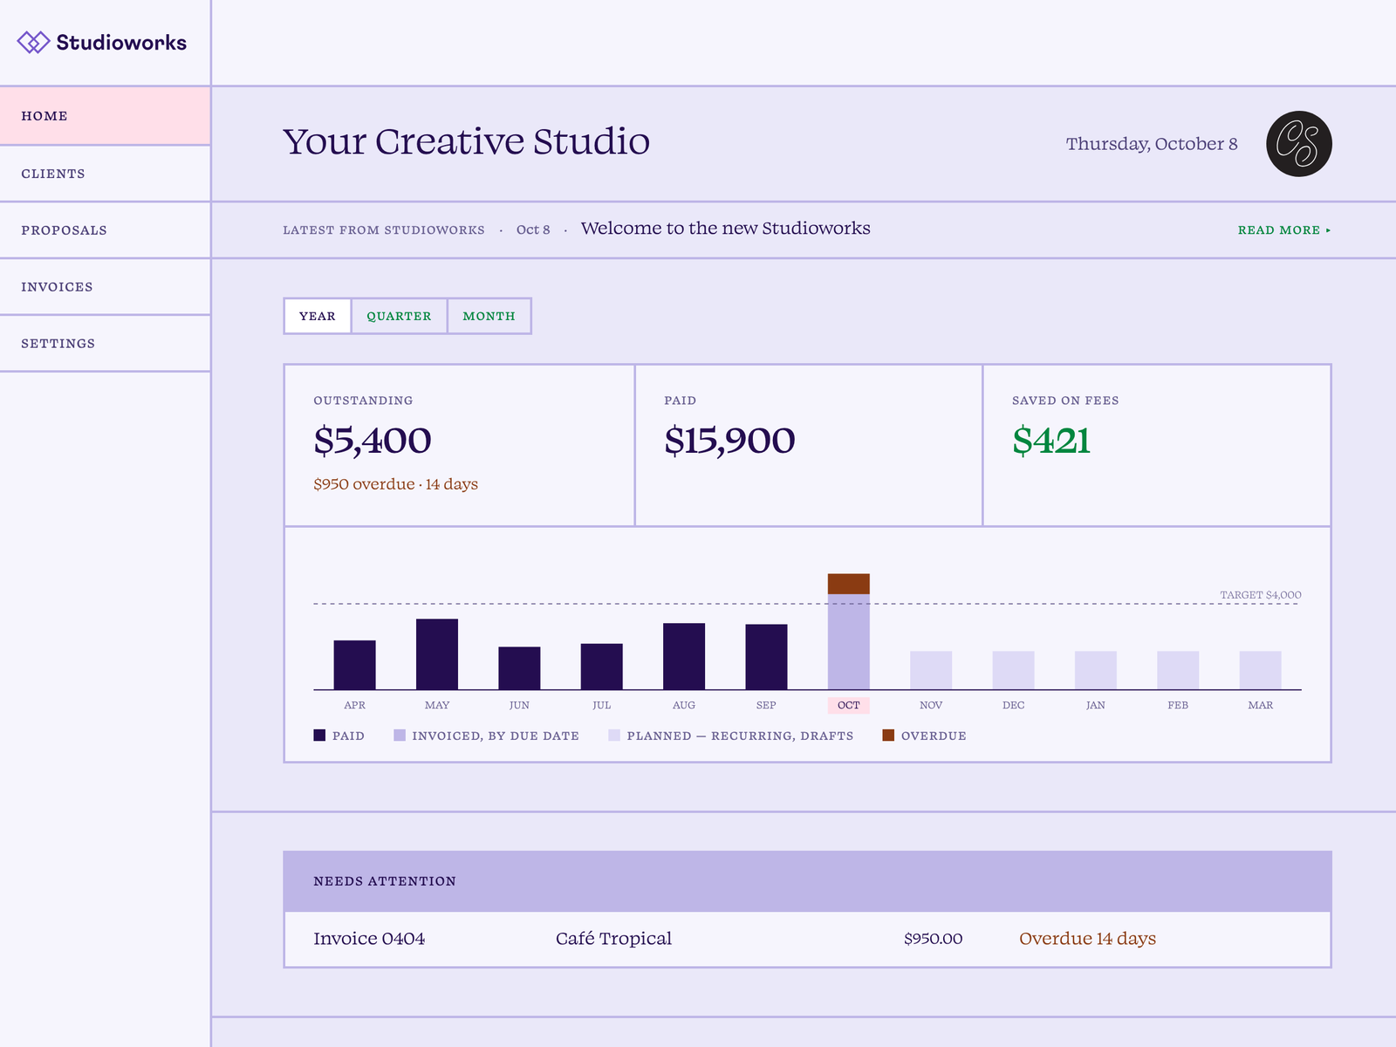Open the Proposals section

click(x=105, y=230)
